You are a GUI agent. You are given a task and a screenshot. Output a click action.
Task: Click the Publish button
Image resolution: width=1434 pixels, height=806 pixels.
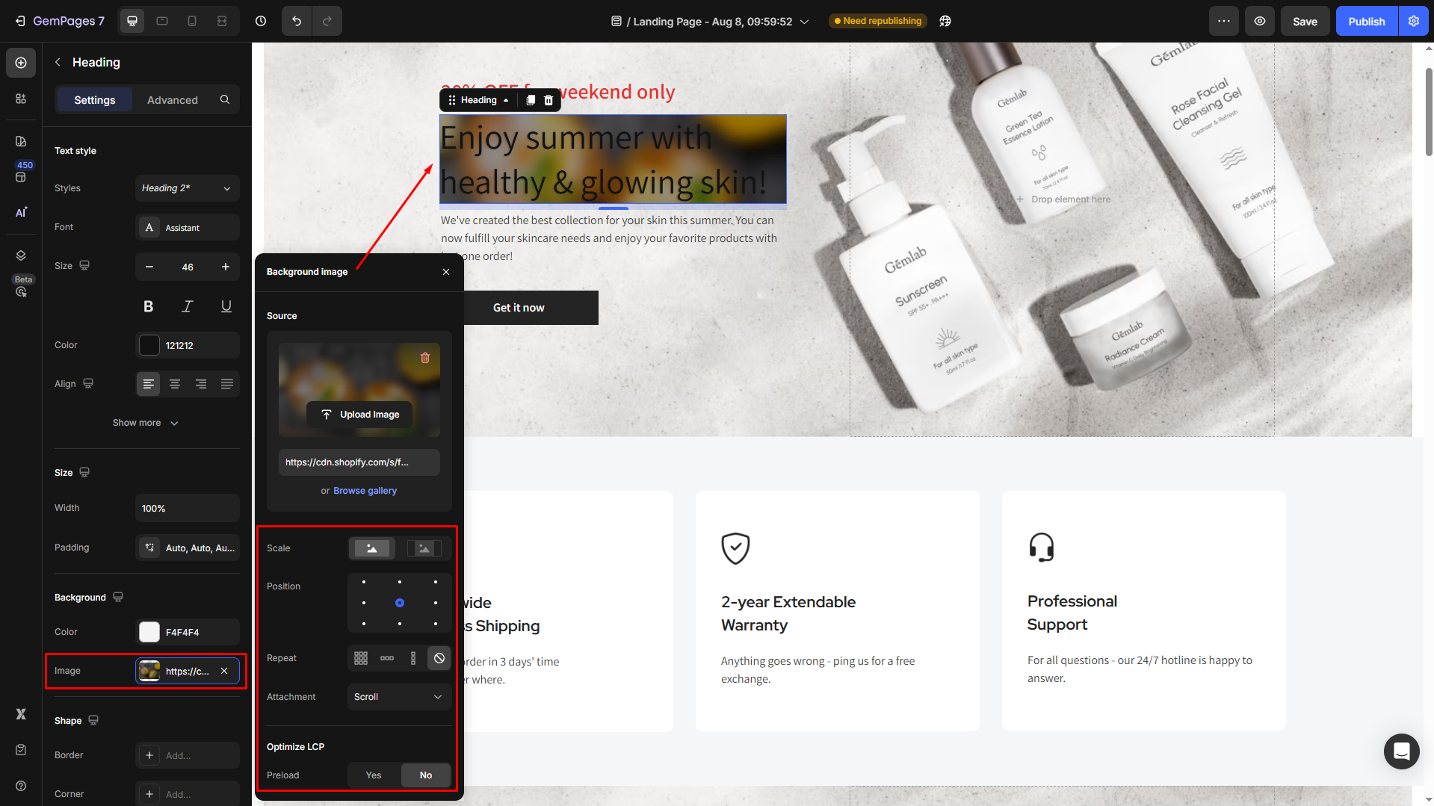coord(1367,21)
